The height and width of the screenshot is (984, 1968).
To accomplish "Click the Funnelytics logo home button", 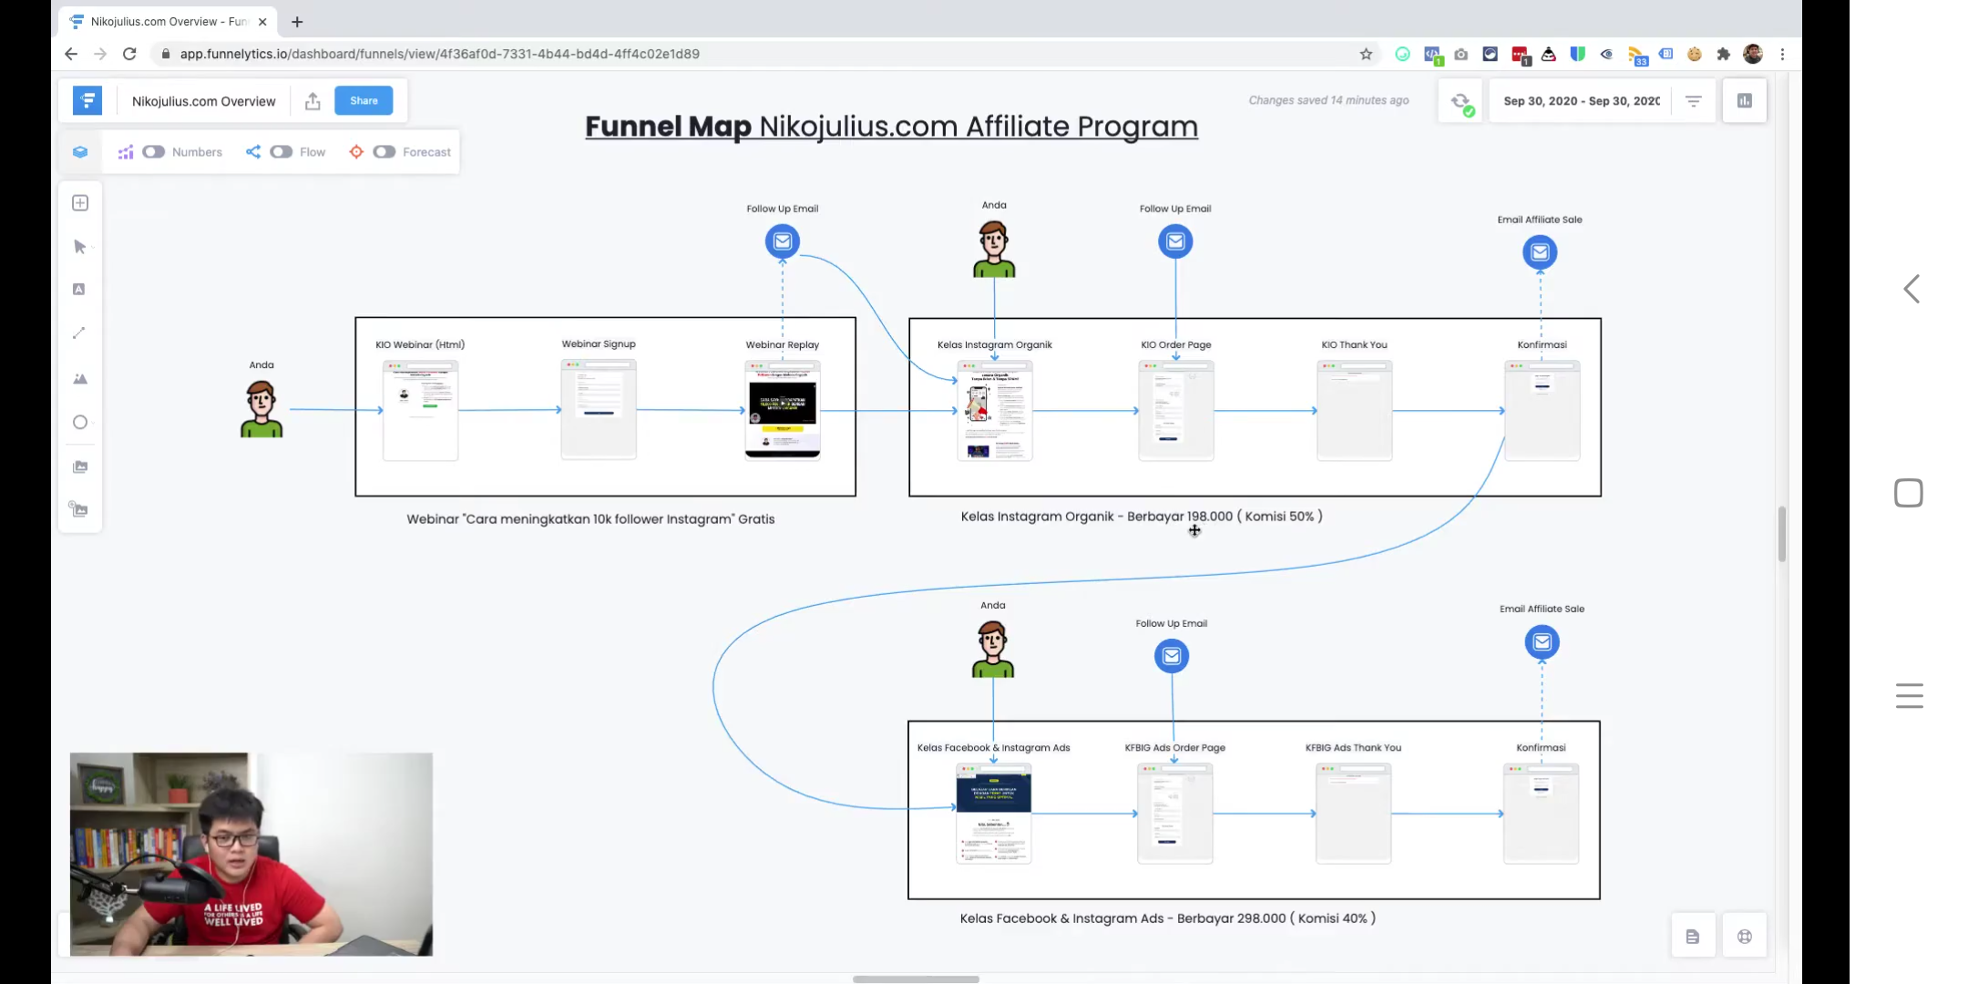I will (x=87, y=101).
